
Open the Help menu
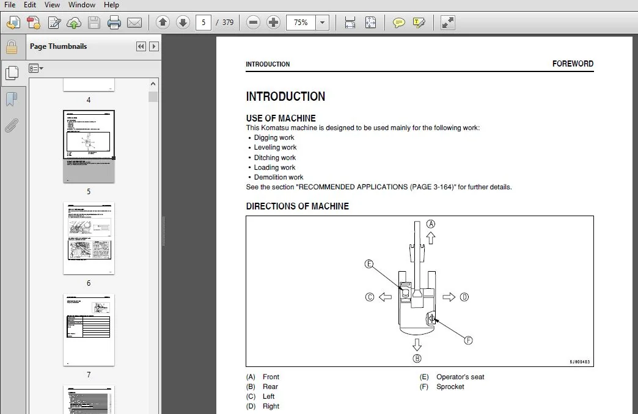pos(111,5)
